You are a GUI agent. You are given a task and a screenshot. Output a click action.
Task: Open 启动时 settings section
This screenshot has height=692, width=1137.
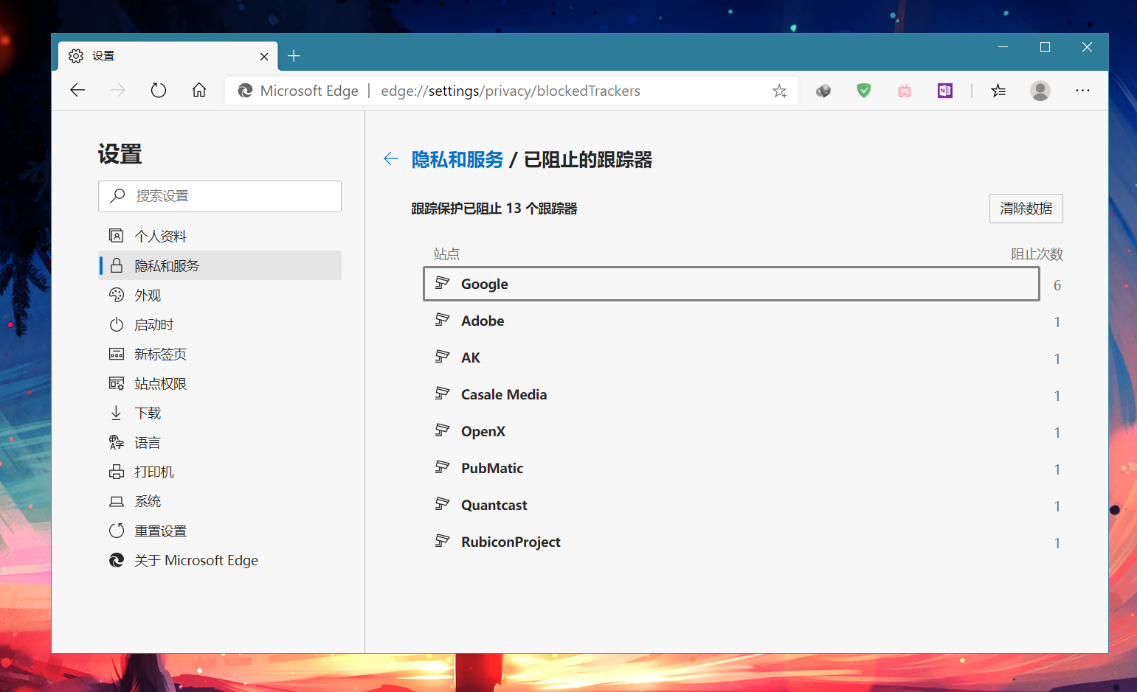coord(220,324)
